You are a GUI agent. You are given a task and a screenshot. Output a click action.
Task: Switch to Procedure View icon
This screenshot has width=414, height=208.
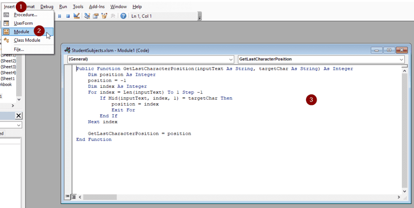click(68, 197)
